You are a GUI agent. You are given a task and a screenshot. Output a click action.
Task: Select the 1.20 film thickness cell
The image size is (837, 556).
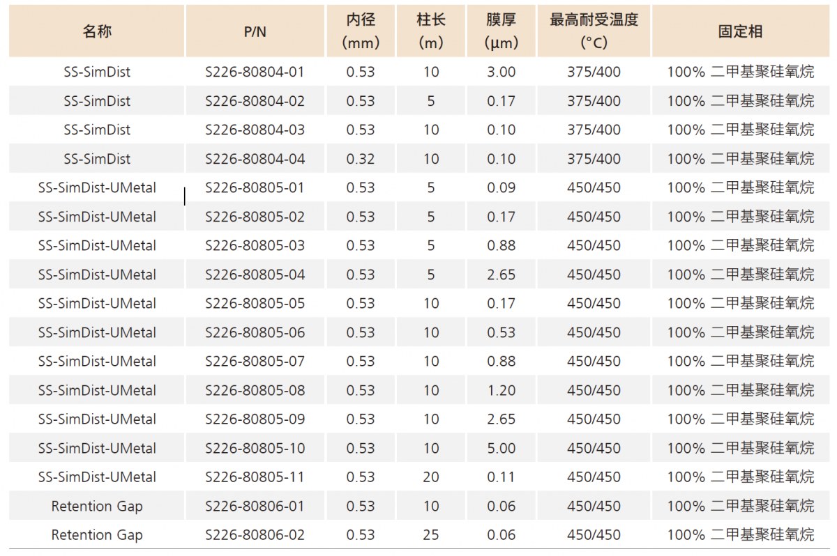(502, 390)
